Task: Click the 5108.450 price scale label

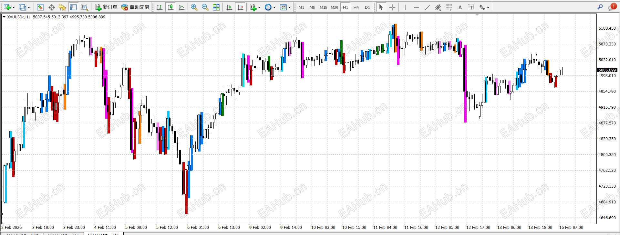Action: (x=607, y=28)
